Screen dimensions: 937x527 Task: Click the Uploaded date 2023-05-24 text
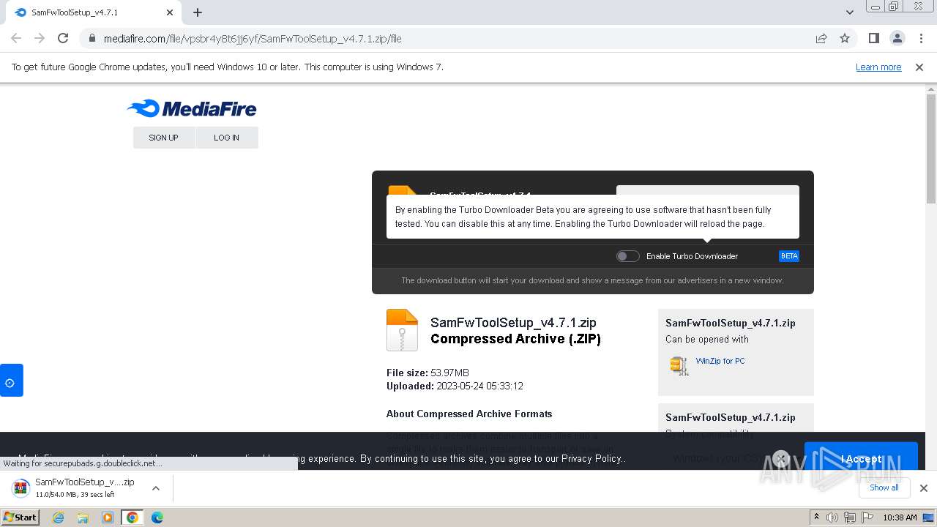455,386
